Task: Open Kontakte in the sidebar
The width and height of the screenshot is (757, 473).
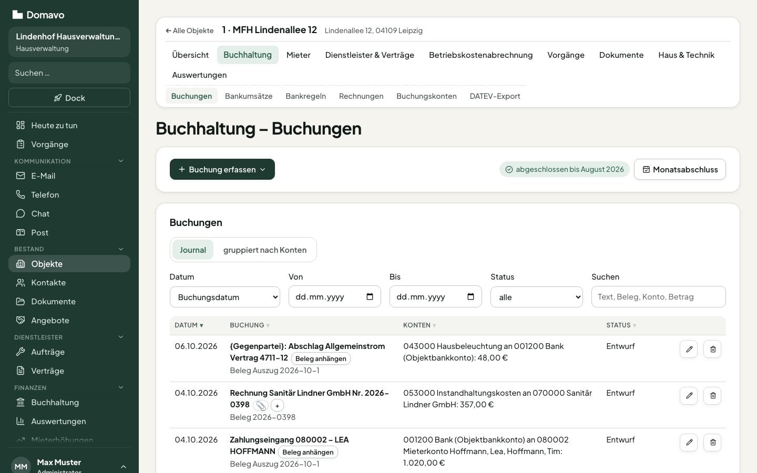Action: point(69,283)
